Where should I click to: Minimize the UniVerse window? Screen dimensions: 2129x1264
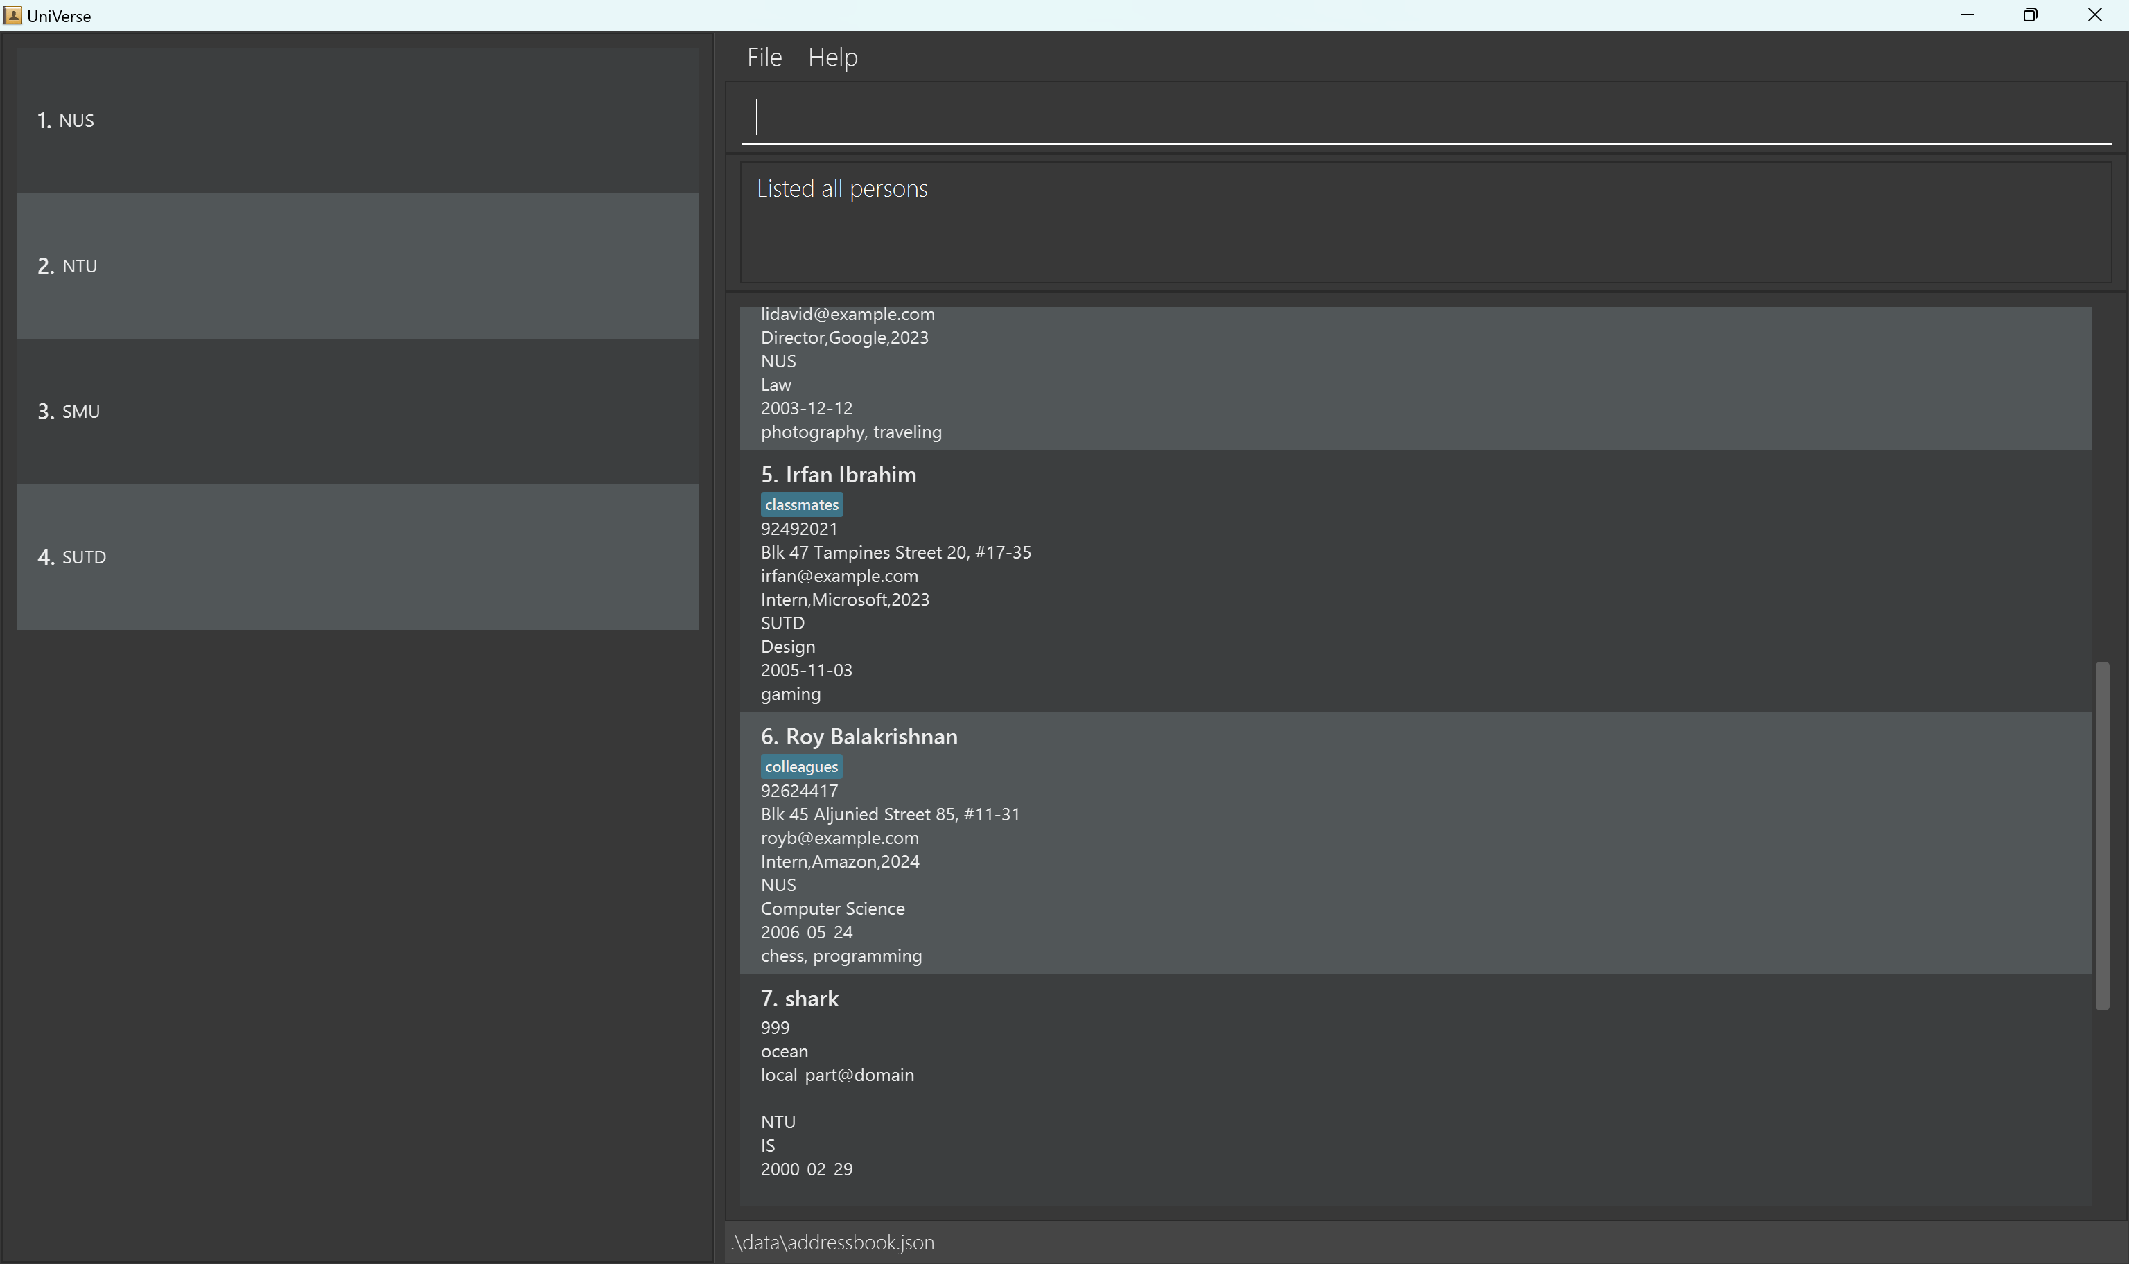1968,15
